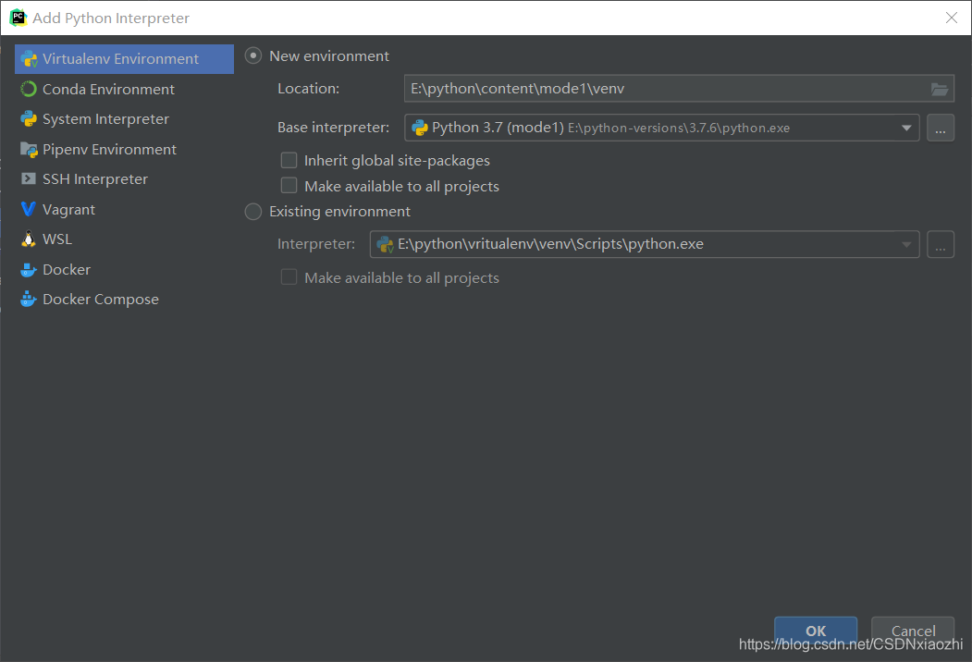Select the Existing environment radio button
972x662 pixels.
click(x=252, y=212)
